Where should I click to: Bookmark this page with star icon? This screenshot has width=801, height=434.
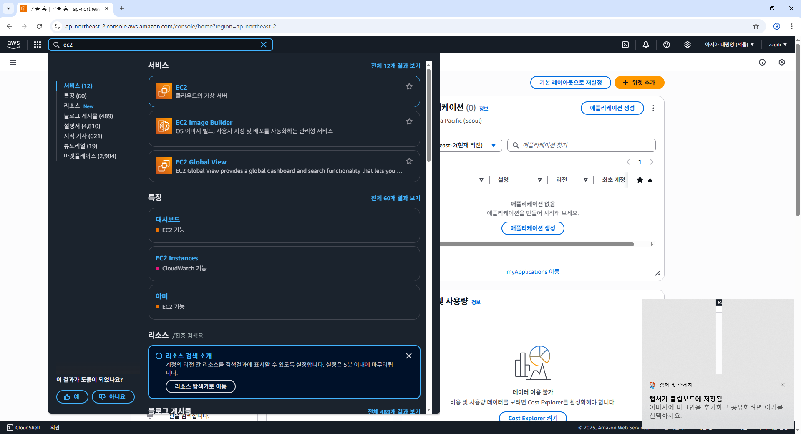756,26
